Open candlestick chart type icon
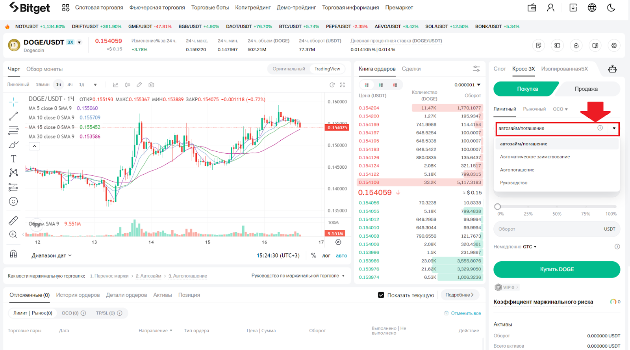630x350 pixels. (x=128, y=85)
